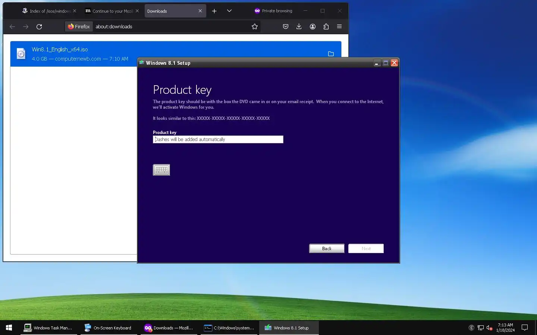The image size is (537, 335).
Task: Minimize the Windows 8.1 Setup window
Action: [x=377, y=63]
